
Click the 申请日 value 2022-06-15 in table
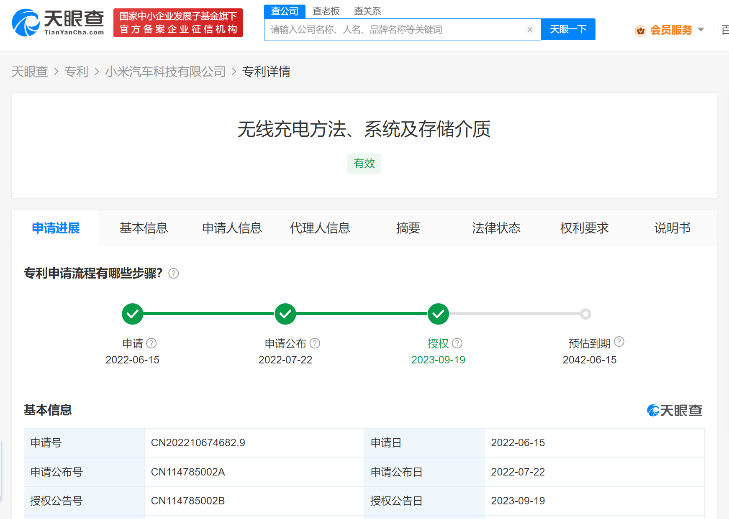point(518,442)
